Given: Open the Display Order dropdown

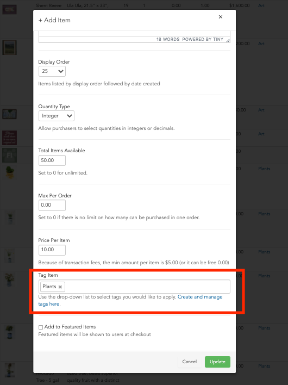Looking at the screenshot, I should (x=52, y=71).
